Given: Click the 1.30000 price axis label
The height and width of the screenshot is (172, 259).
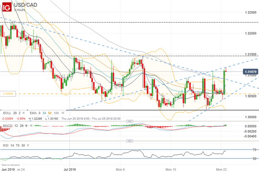Looking at the screenshot, I should coord(251,117).
